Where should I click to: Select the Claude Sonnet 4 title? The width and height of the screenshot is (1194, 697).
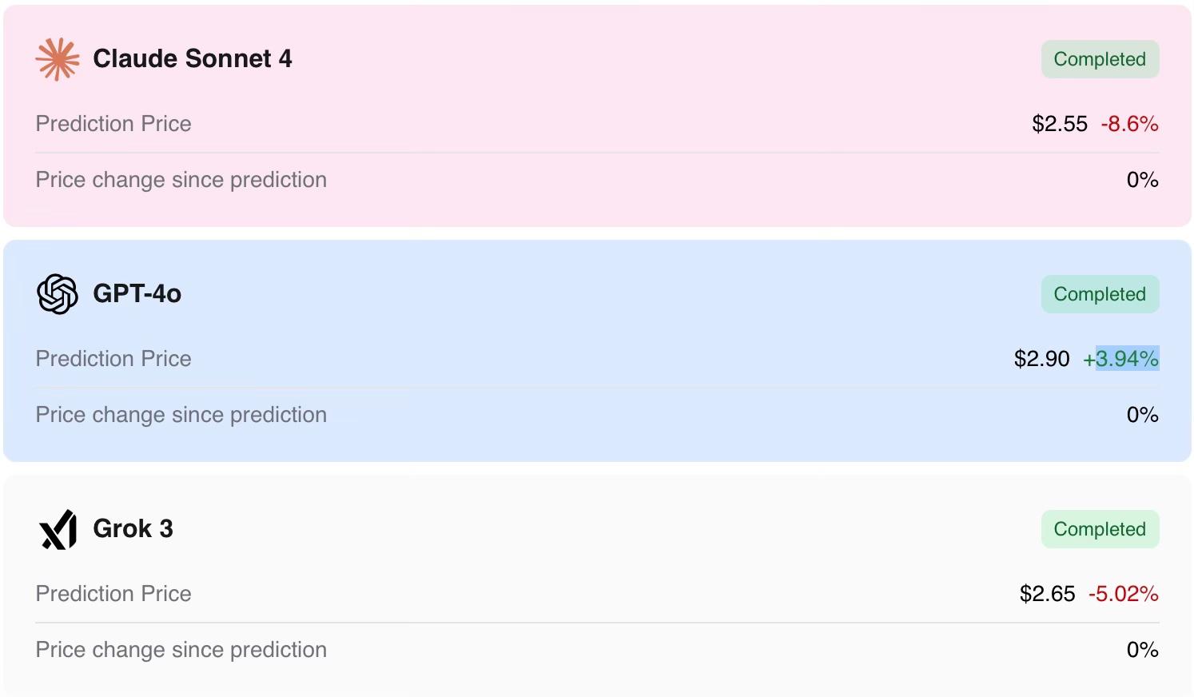click(192, 58)
